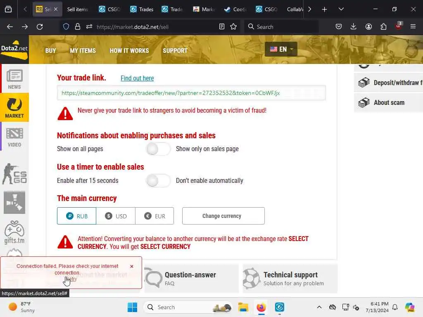Screen dimensions: 423x317
Task: Switch to the Collab tab
Action: pos(295,9)
